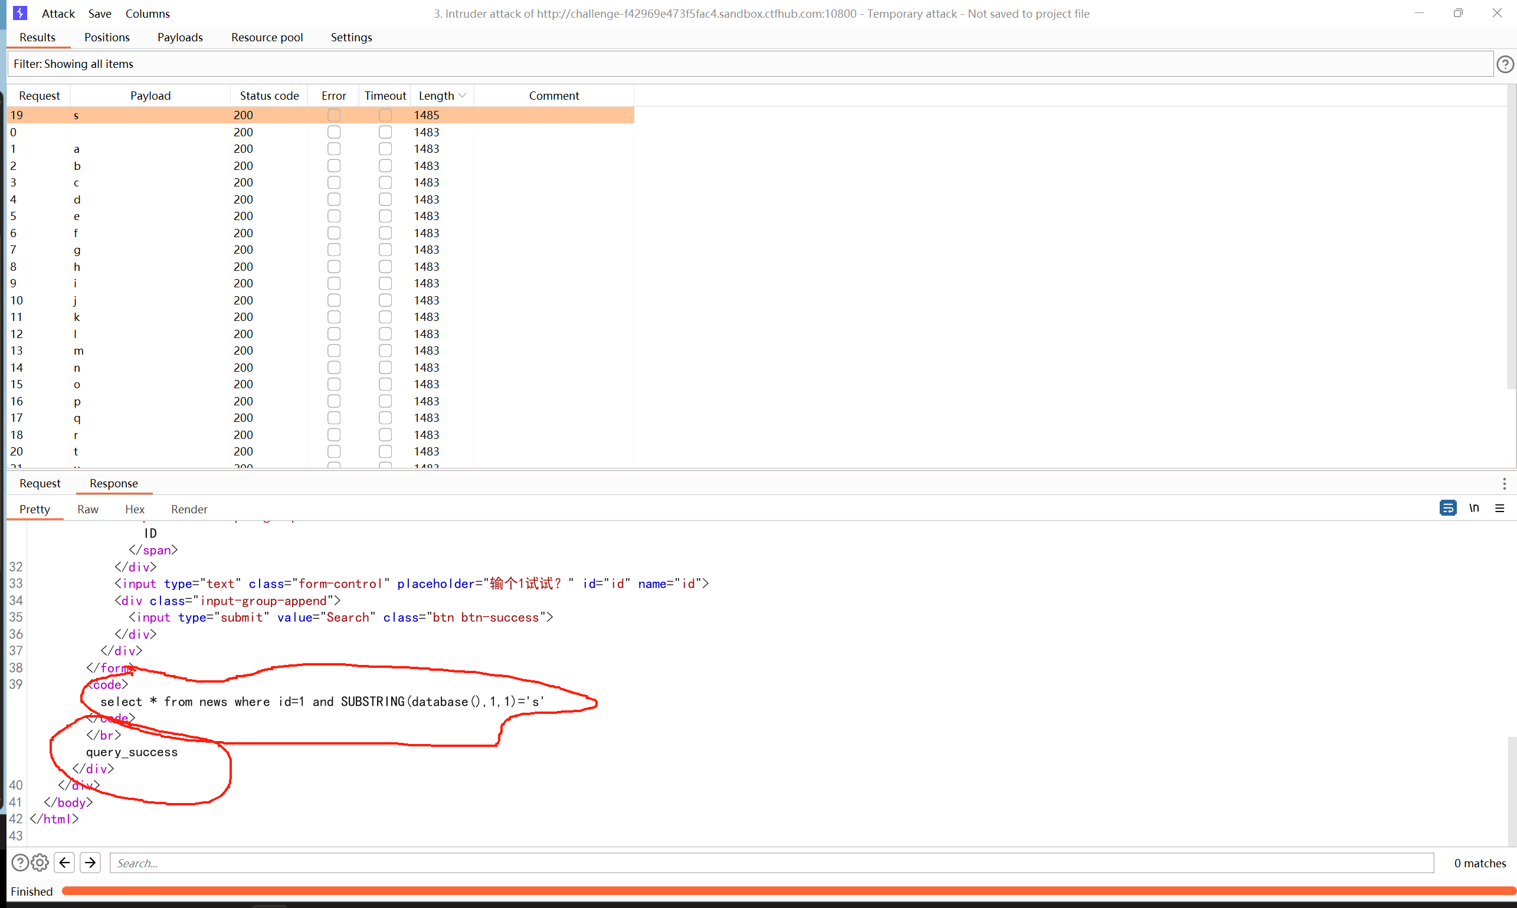1517x908 pixels.
Task: Click the search settings gear icon
Action: 40,863
